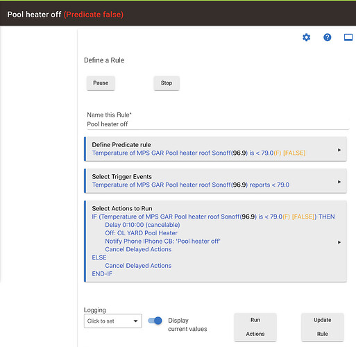Click the Run Actions button

point(255,327)
